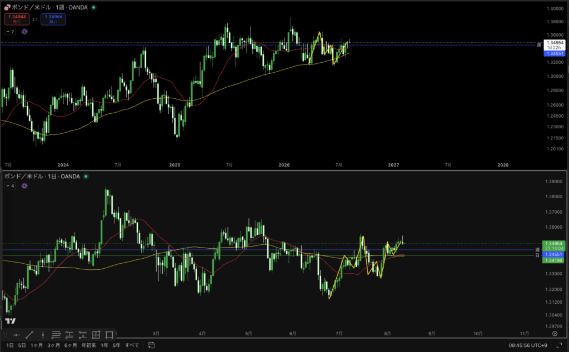The height and width of the screenshot is (352, 569).
Task: Click the weekly chart green market status dot
Action: [x=93, y=7]
